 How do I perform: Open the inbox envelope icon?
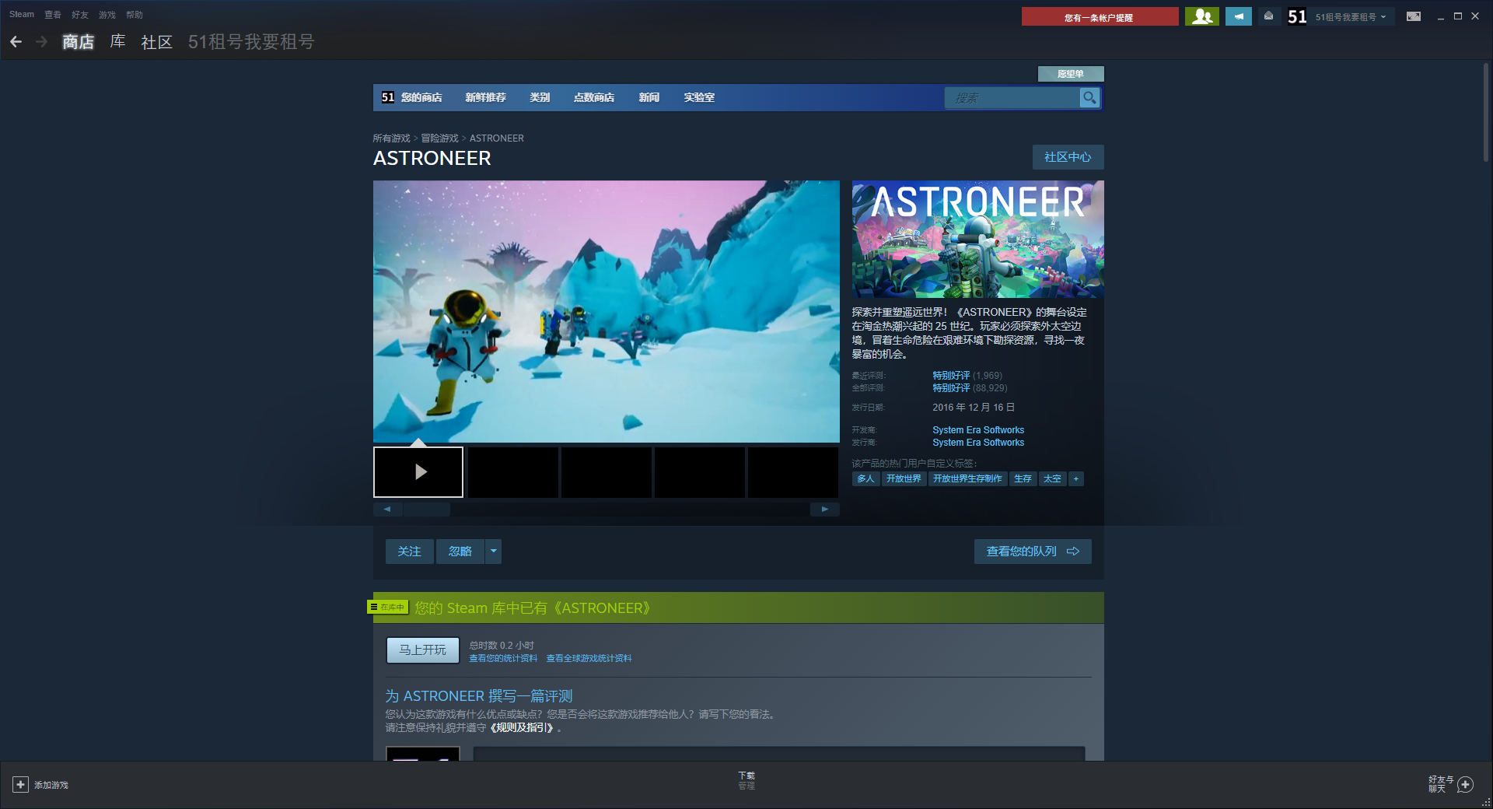pyautogui.click(x=1268, y=16)
